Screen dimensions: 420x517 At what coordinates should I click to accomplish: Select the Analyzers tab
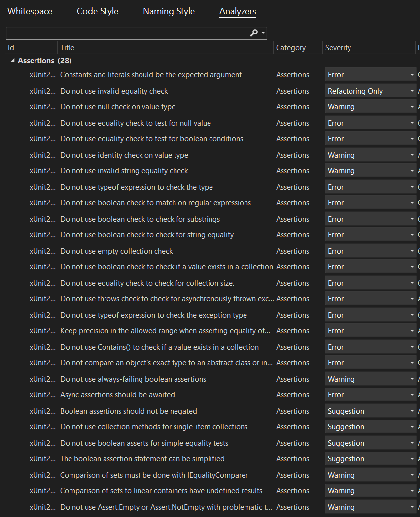[238, 11]
